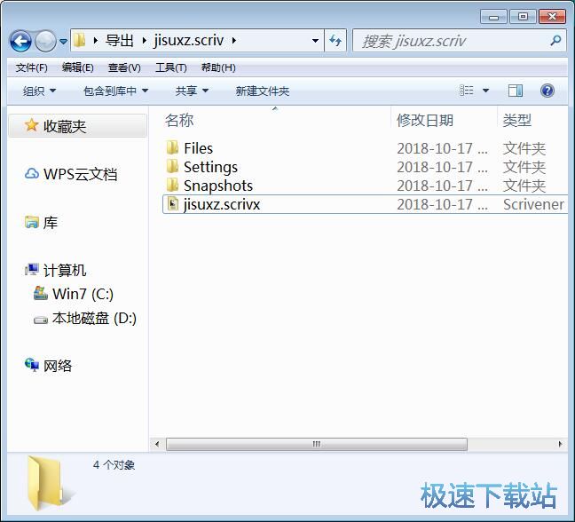This screenshot has width=575, height=522.
Task: Toggle the preview pane icon
Action: coord(516,91)
